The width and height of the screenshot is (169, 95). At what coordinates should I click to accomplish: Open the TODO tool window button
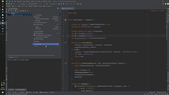[x=15, y=92]
